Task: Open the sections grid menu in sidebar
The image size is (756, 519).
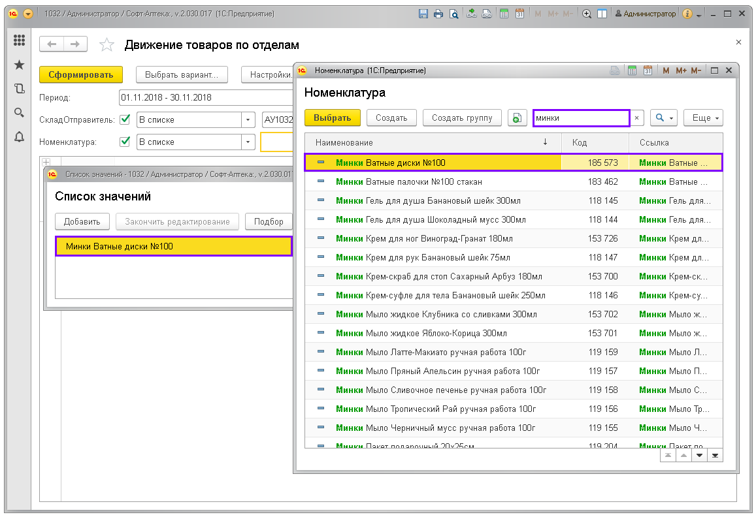Action: point(19,40)
